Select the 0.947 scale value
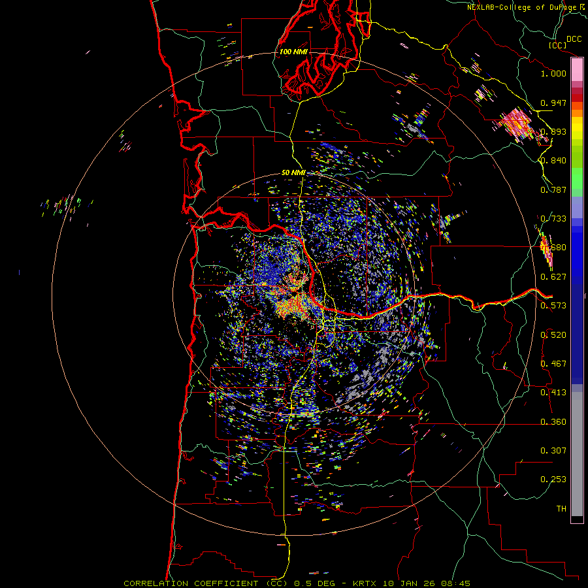 553,103
